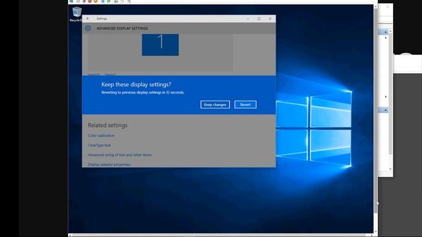Click the 'ADVANCED DISPLAY SETTINGS' title text

[x=122, y=28]
